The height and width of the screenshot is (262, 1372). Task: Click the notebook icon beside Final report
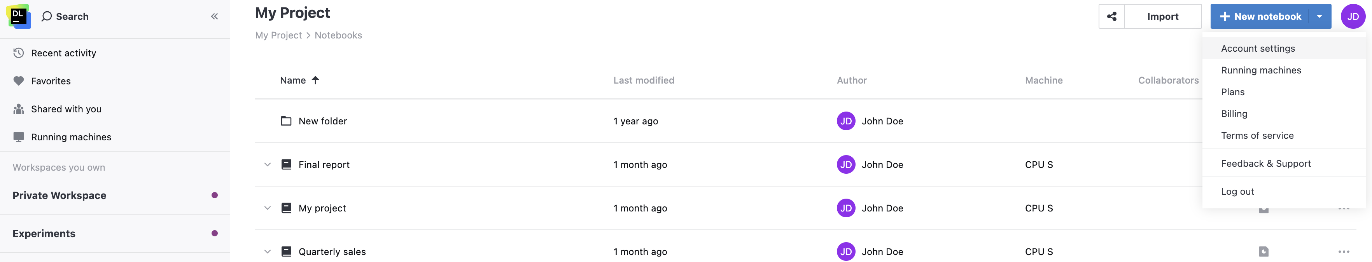[x=287, y=164]
